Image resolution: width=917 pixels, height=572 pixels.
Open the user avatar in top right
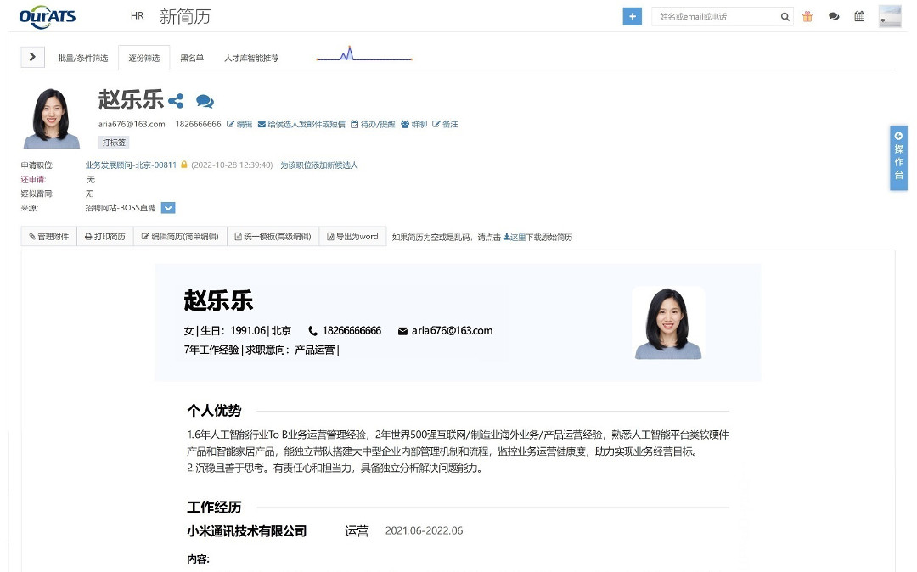pos(889,16)
